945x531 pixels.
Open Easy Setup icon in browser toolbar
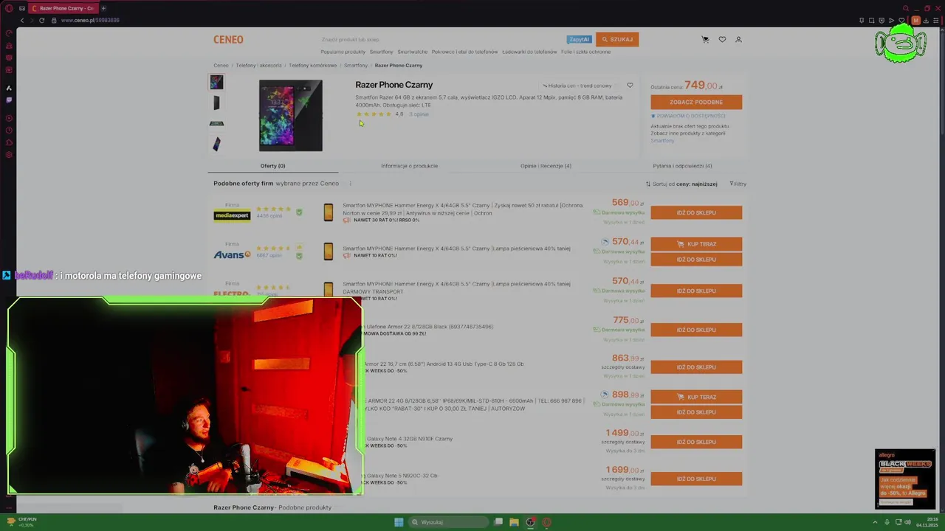click(935, 20)
